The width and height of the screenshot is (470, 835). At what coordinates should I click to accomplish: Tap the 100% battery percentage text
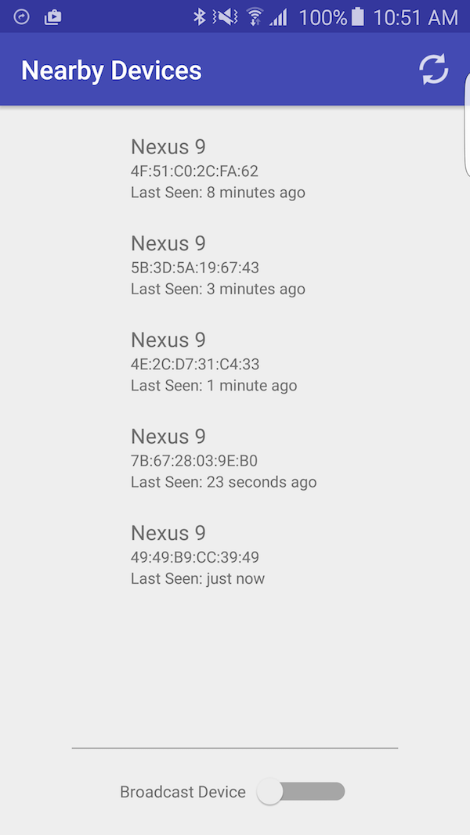323,17
